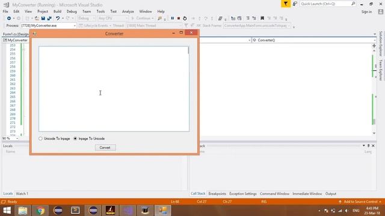Click the Sign in link

(x=366, y=12)
